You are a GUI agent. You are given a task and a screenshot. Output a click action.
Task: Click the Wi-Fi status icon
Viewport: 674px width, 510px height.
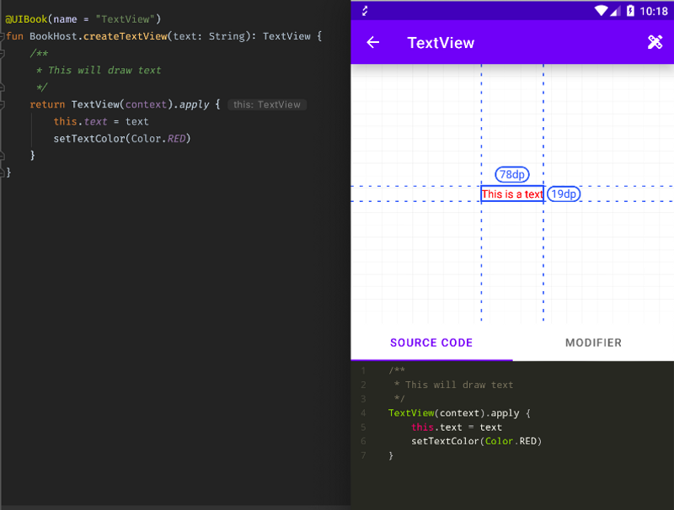coord(601,11)
